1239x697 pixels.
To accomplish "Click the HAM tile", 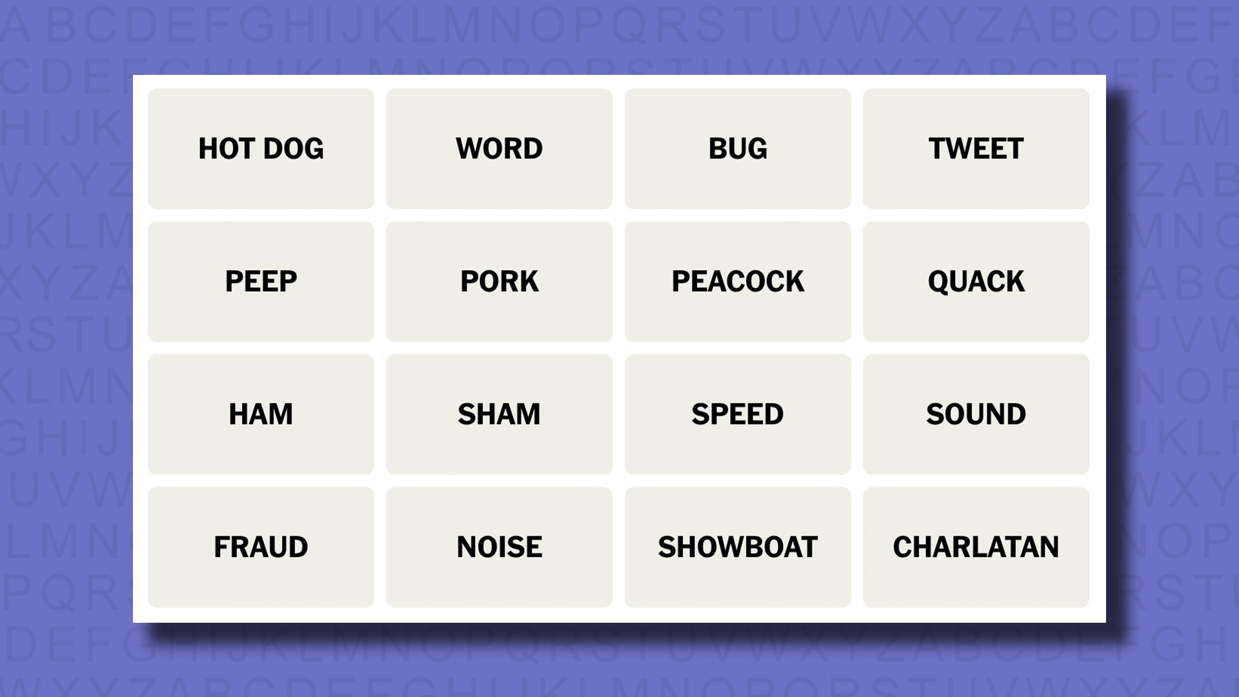I will click(x=261, y=414).
